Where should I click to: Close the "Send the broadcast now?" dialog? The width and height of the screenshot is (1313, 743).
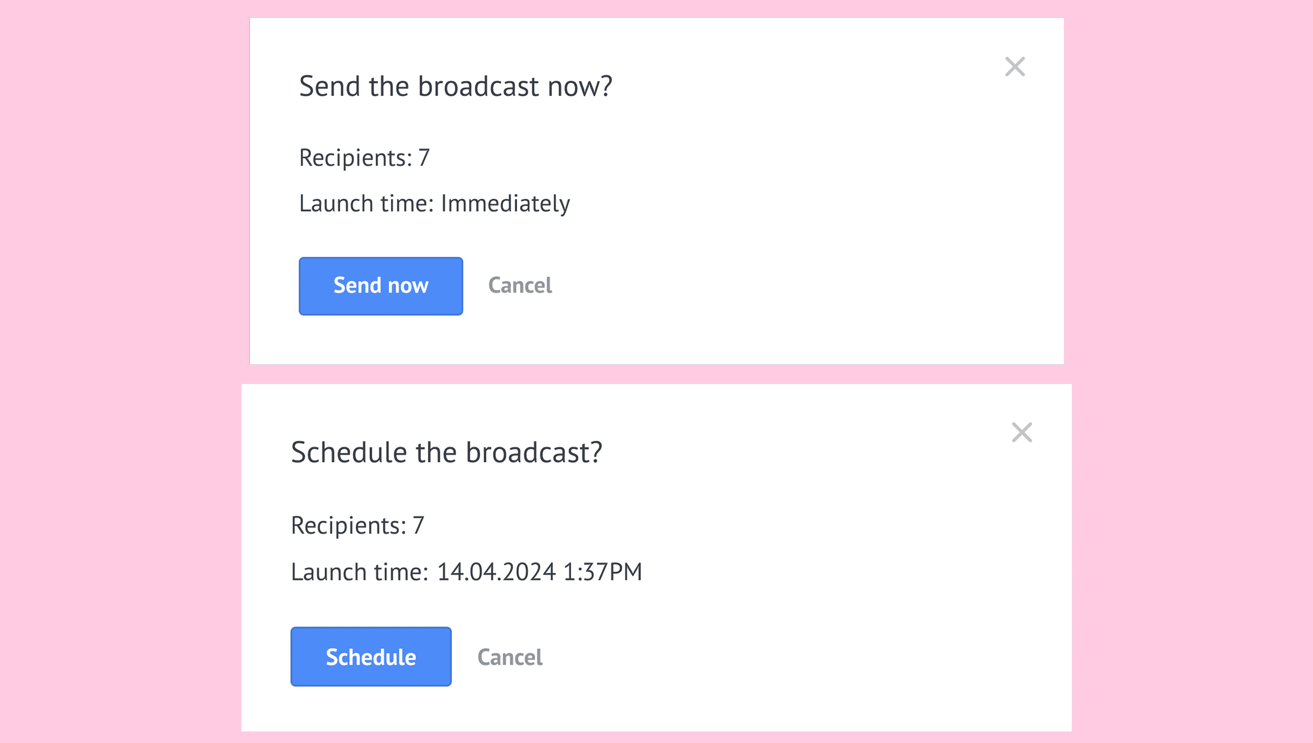(x=1015, y=67)
